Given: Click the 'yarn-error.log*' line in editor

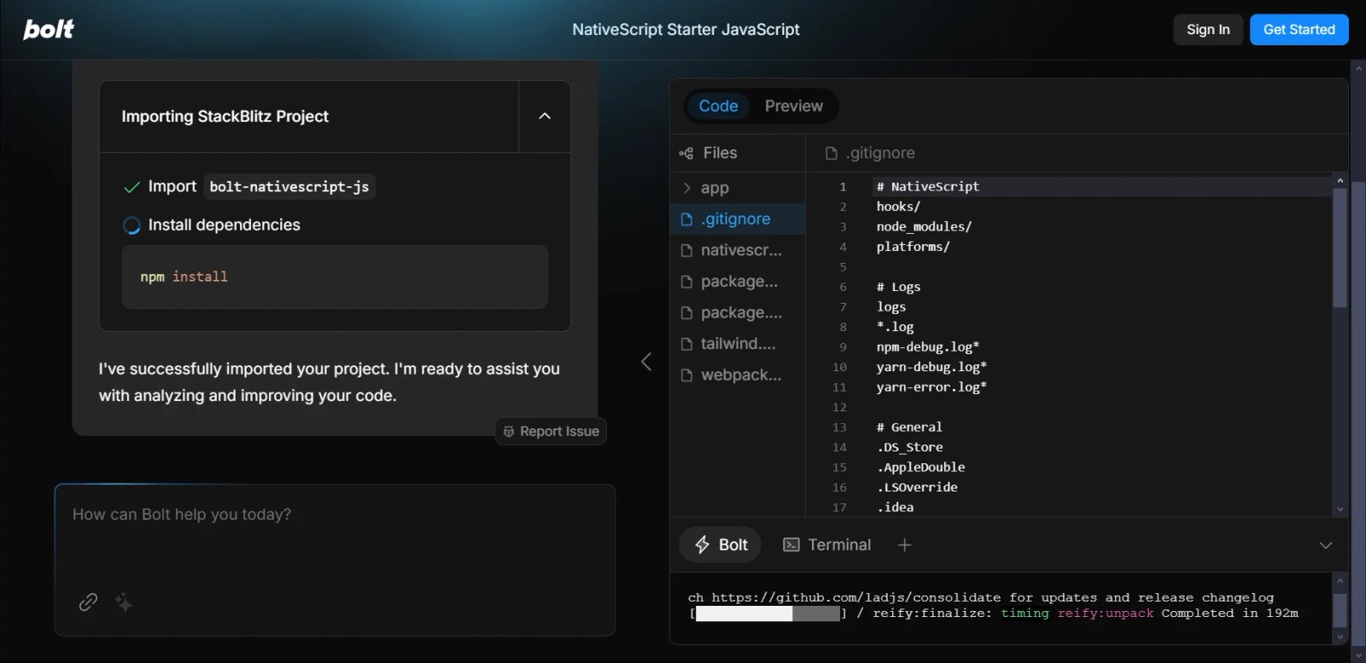Looking at the screenshot, I should point(931,387).
